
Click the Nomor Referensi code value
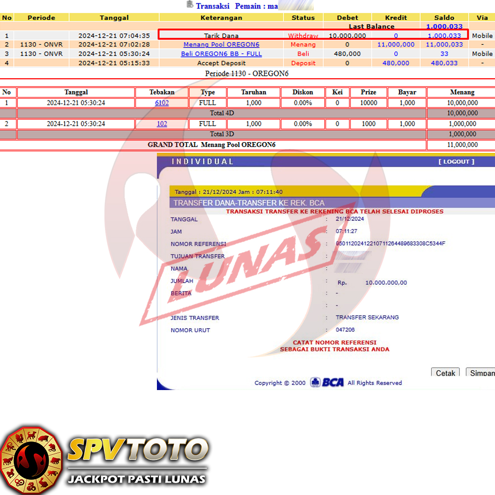pos(391,244)
